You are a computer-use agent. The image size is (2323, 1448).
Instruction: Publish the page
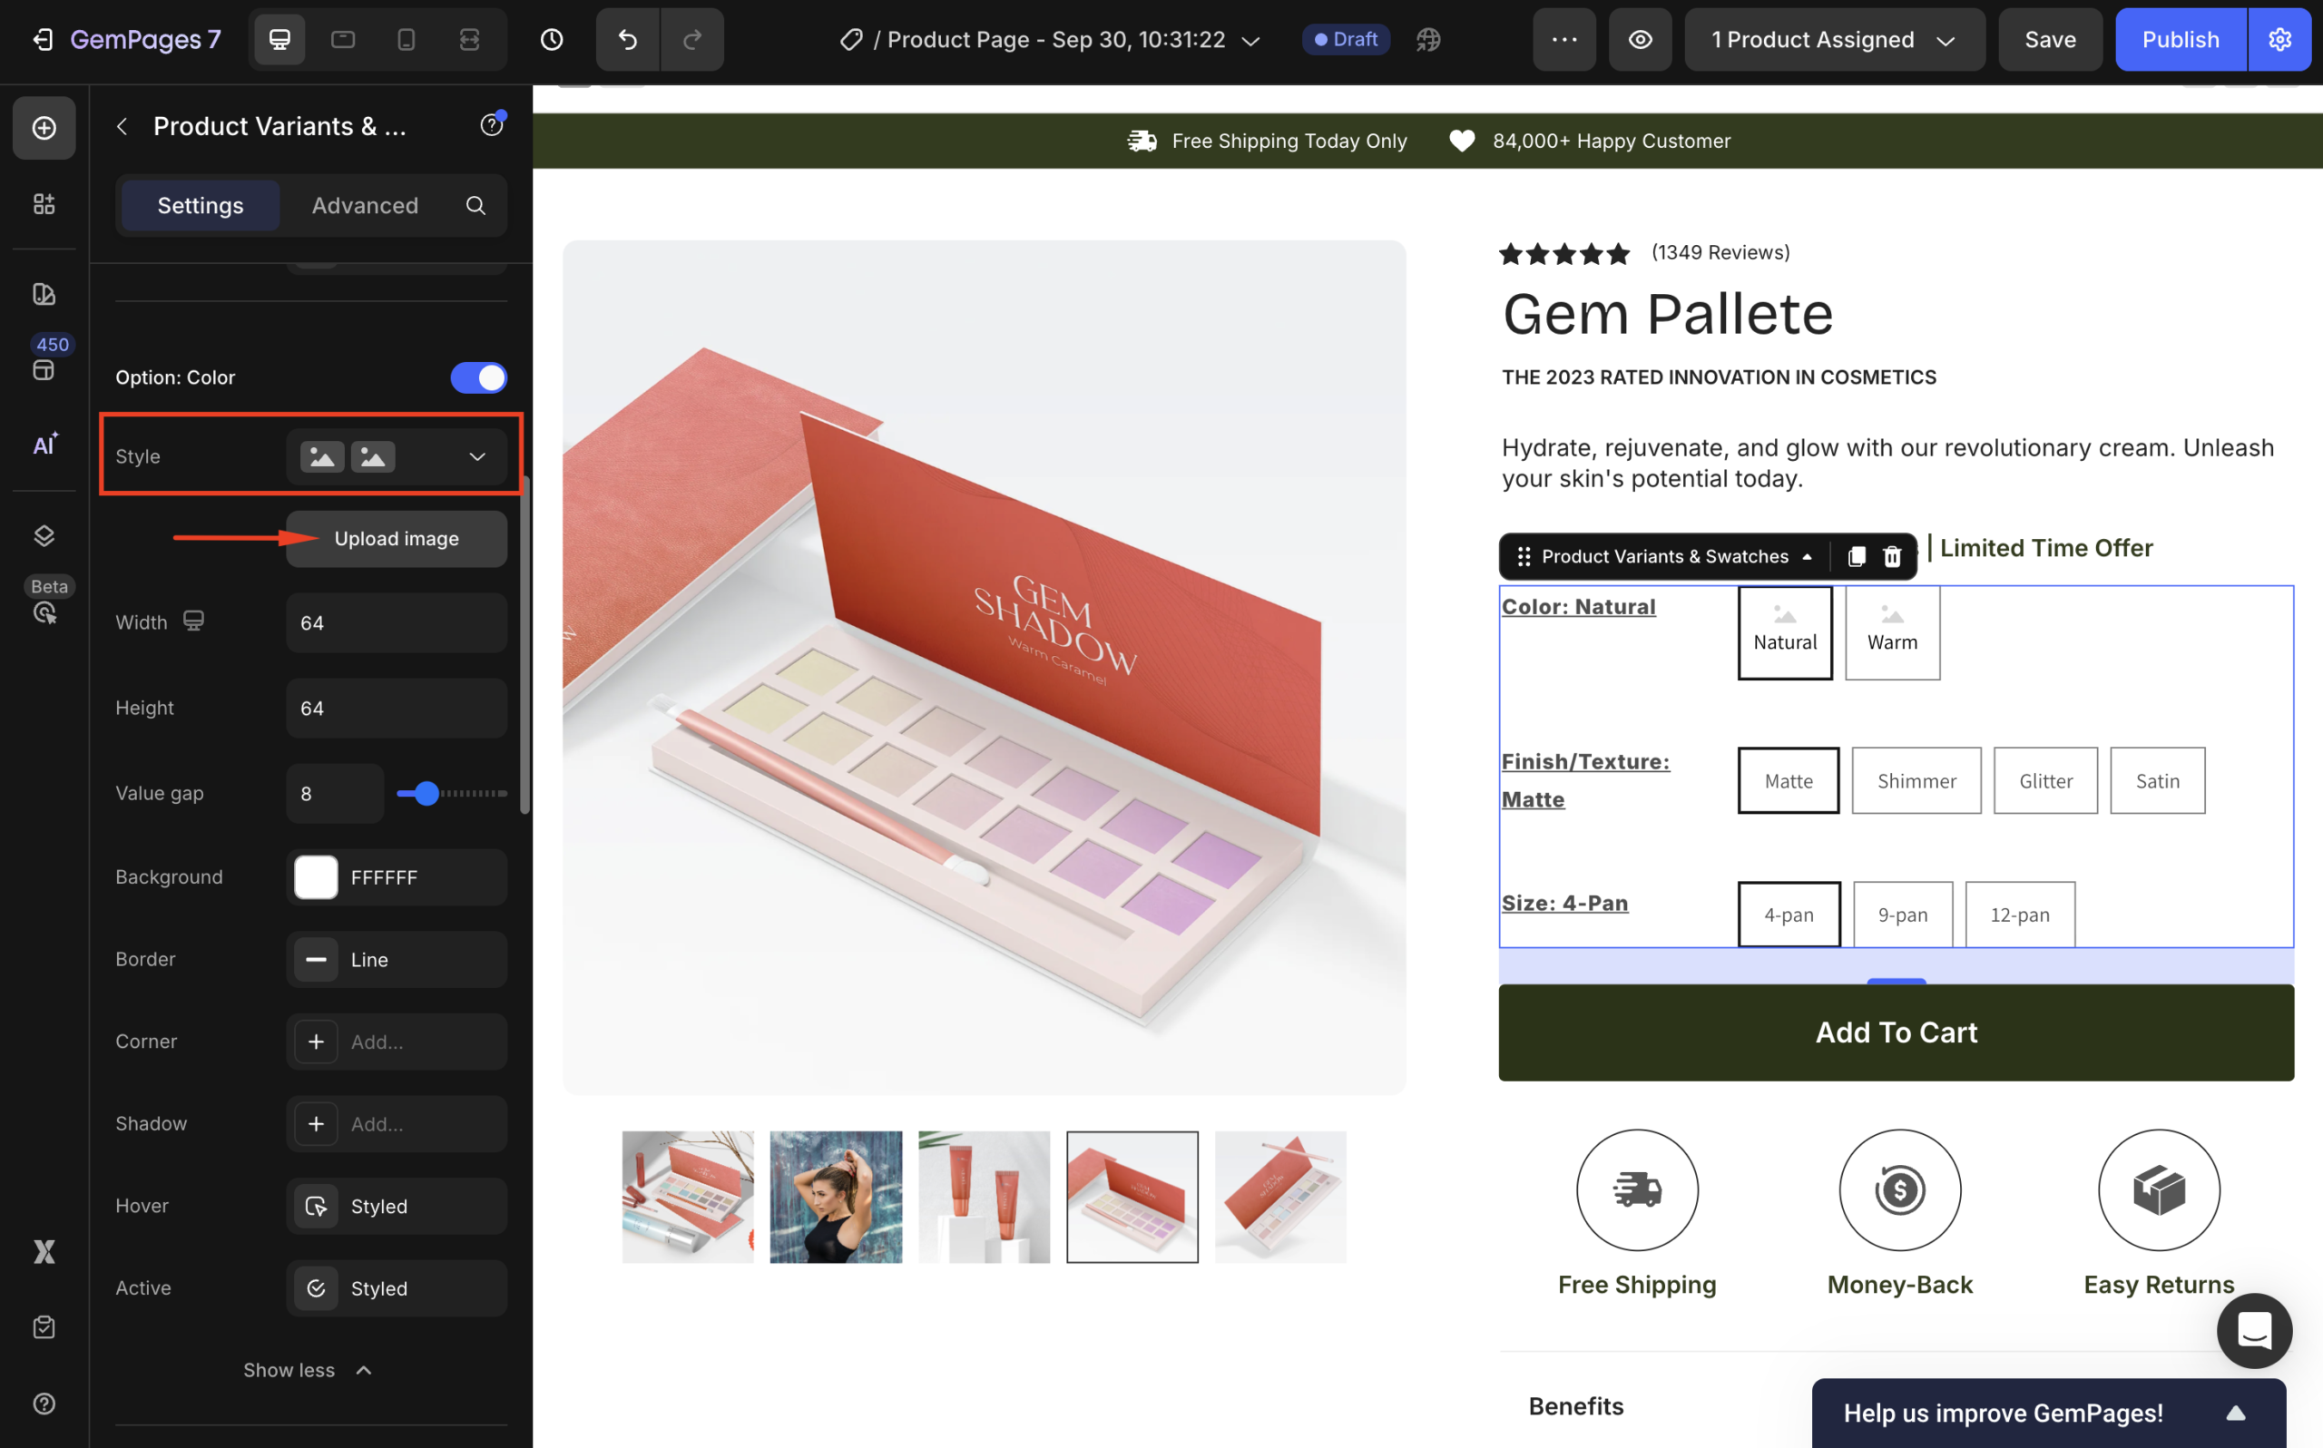point(2180,39)
